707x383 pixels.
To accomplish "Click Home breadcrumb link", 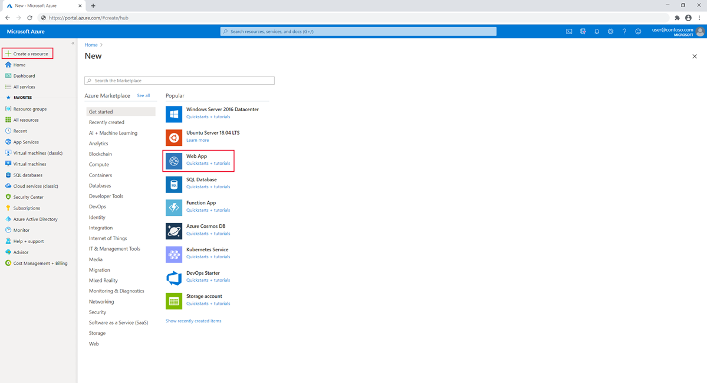I will click(x=91, y=45).
